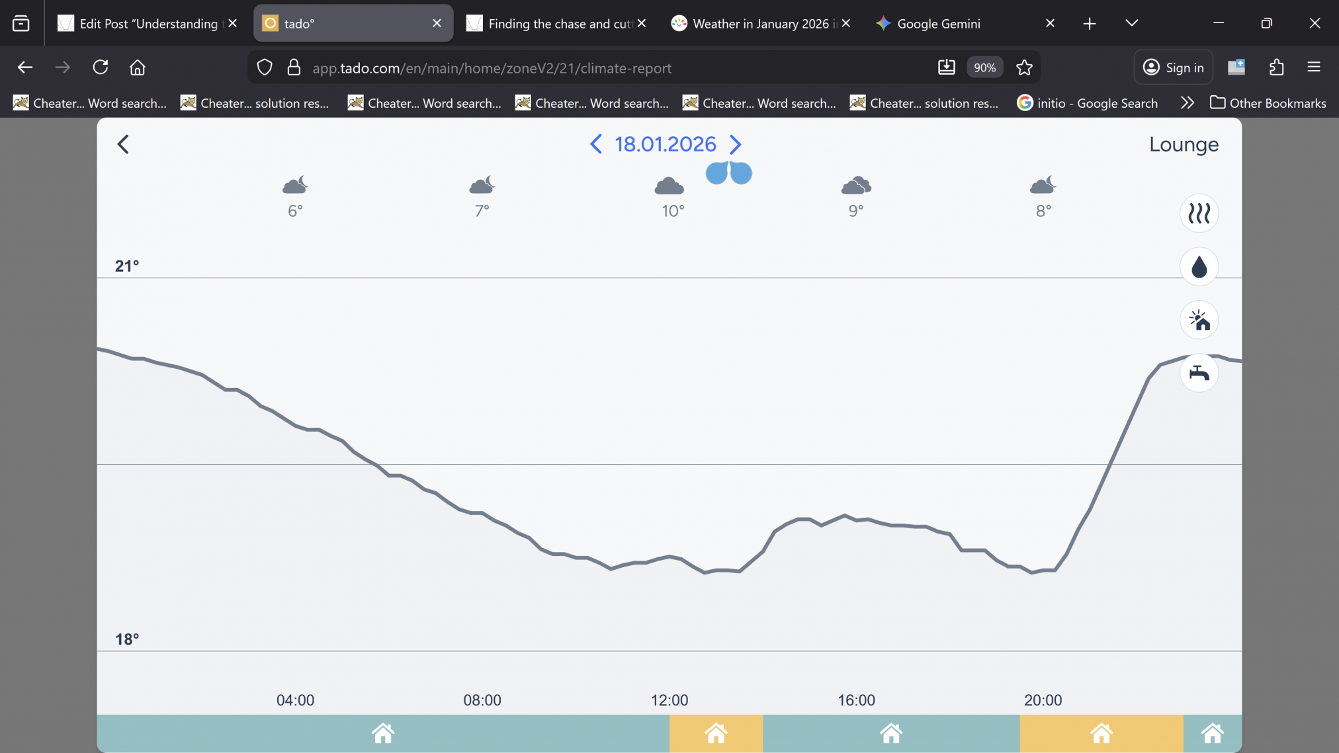Go to previous day in report
This screenshot has height=753, width=1339.
595,144
